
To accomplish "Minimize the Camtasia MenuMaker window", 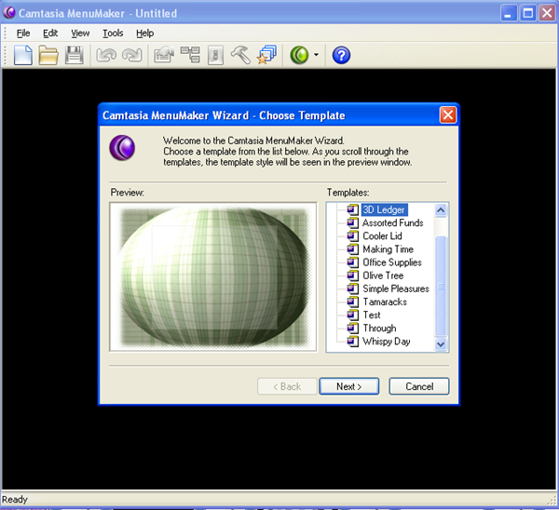I will click(x=509, y=14).
